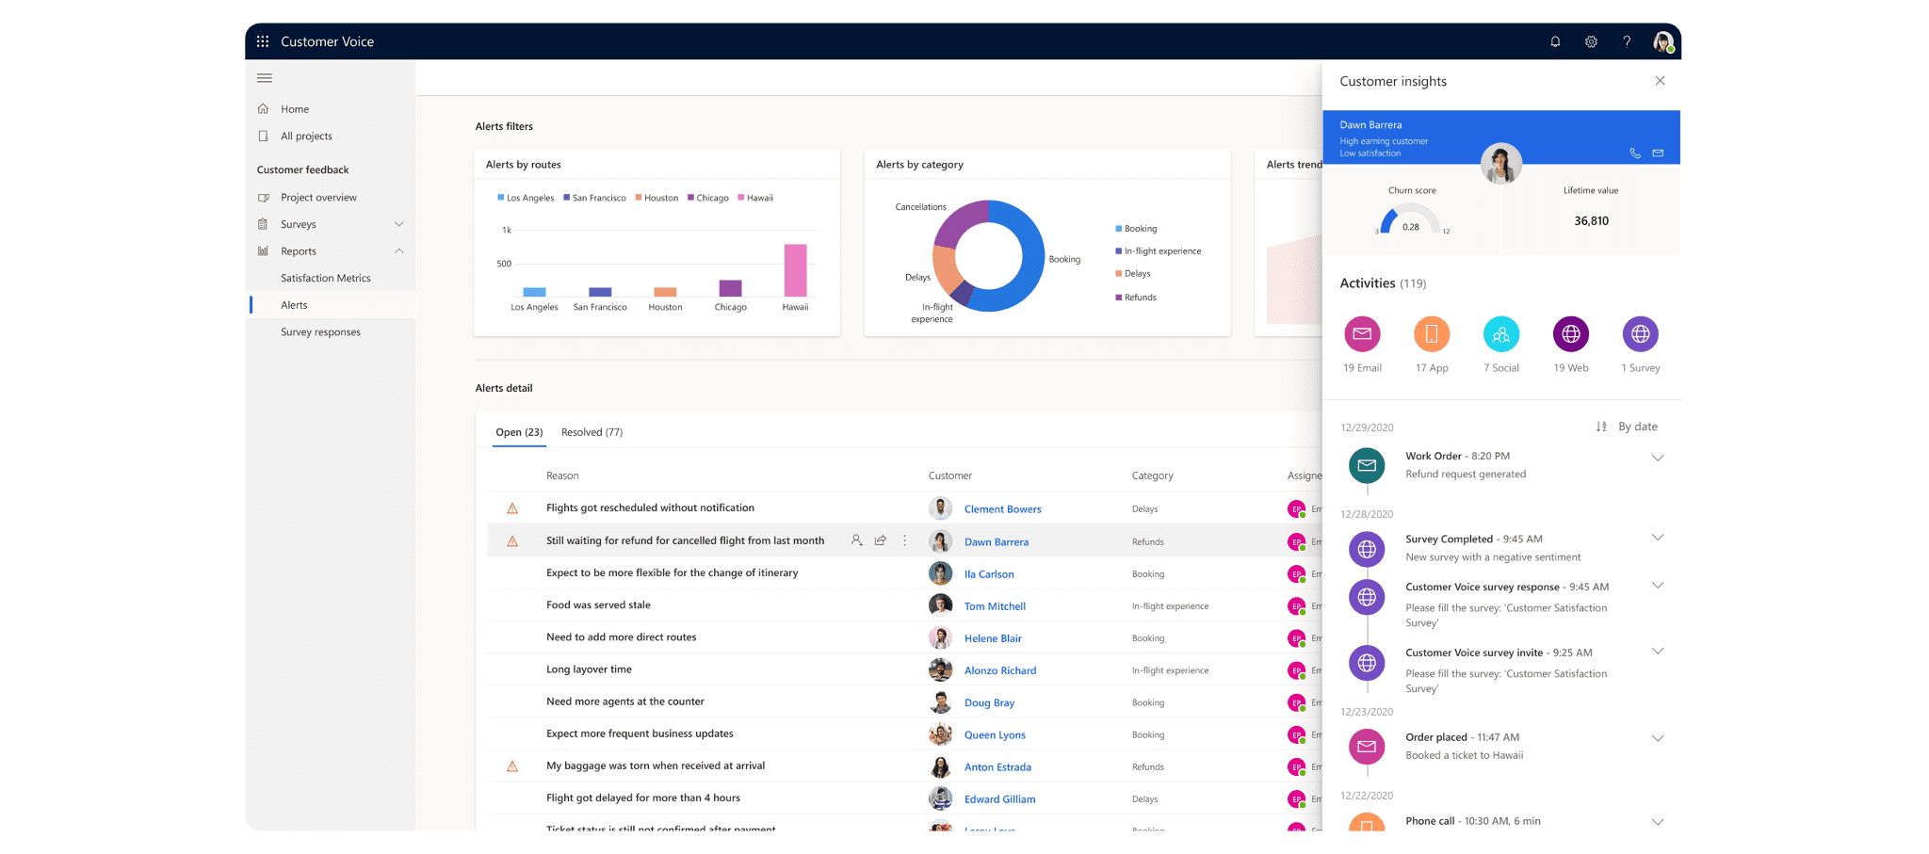This screenshot has width=1929, height=854.
Task: Click the Customer Voice app title
Action: (x=327, y=41)
